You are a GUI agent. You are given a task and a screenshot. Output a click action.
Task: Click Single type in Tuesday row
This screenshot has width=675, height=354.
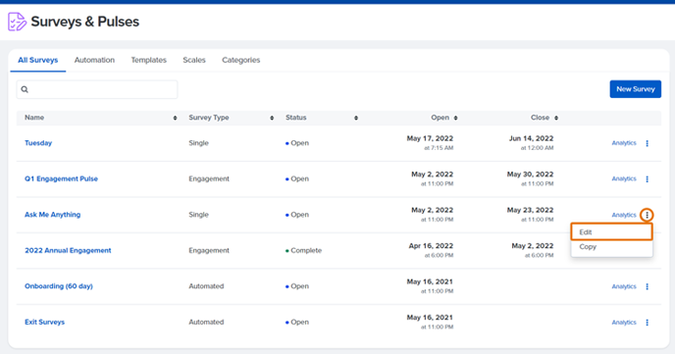pyautogui.click(x=198, y=143)
